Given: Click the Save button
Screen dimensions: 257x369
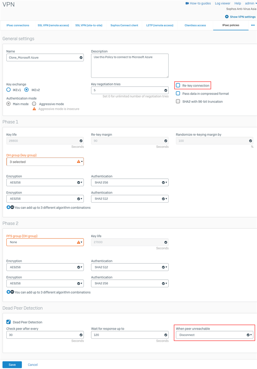Looking at the screenshot, I should (12, 365).
